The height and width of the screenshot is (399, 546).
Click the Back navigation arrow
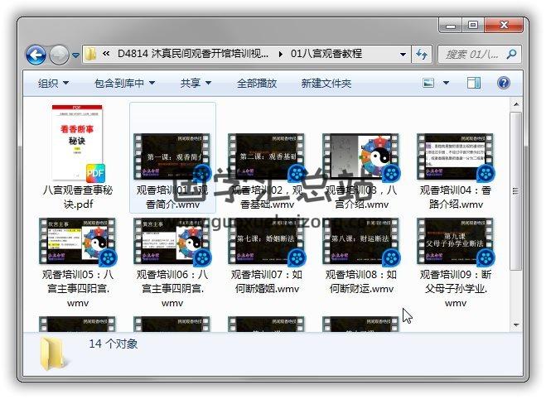click(36, 55)
